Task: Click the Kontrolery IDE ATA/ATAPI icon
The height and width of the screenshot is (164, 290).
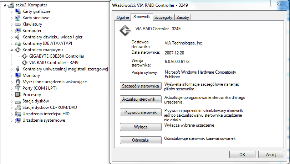Action: click(18, 43)
